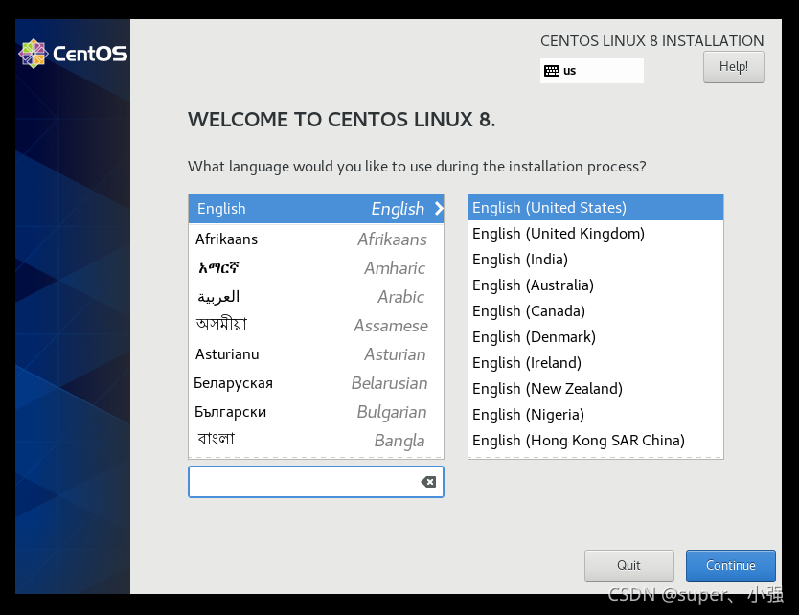
Task: Focus the language search input field
Action: 316,482
